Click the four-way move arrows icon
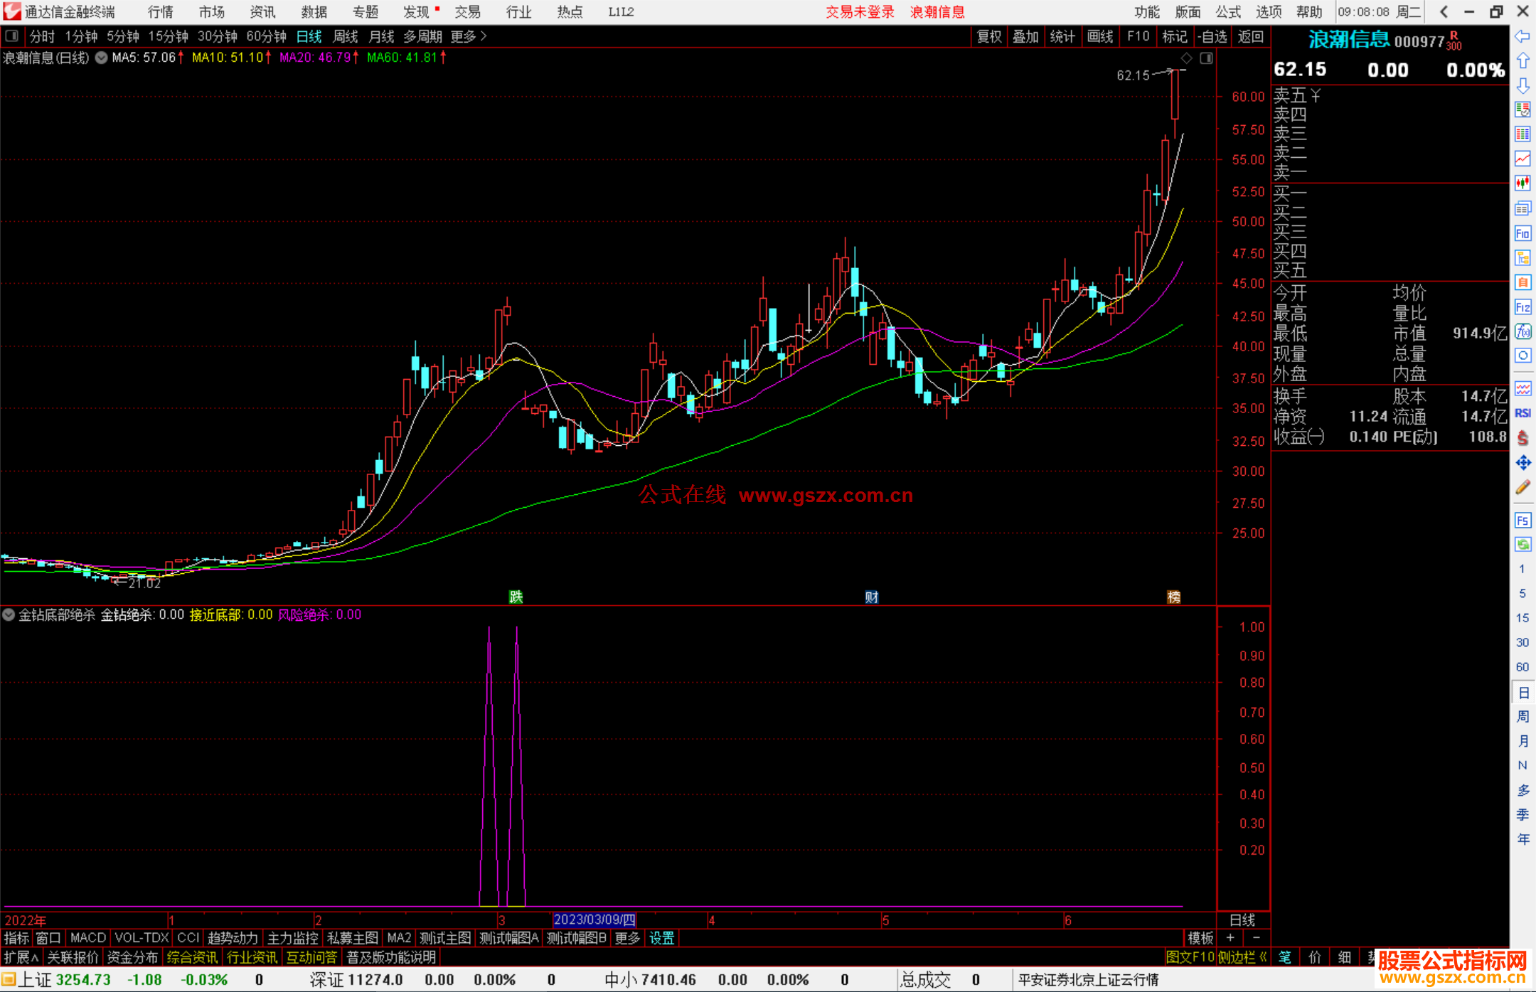 click(x=1522, y=463)
